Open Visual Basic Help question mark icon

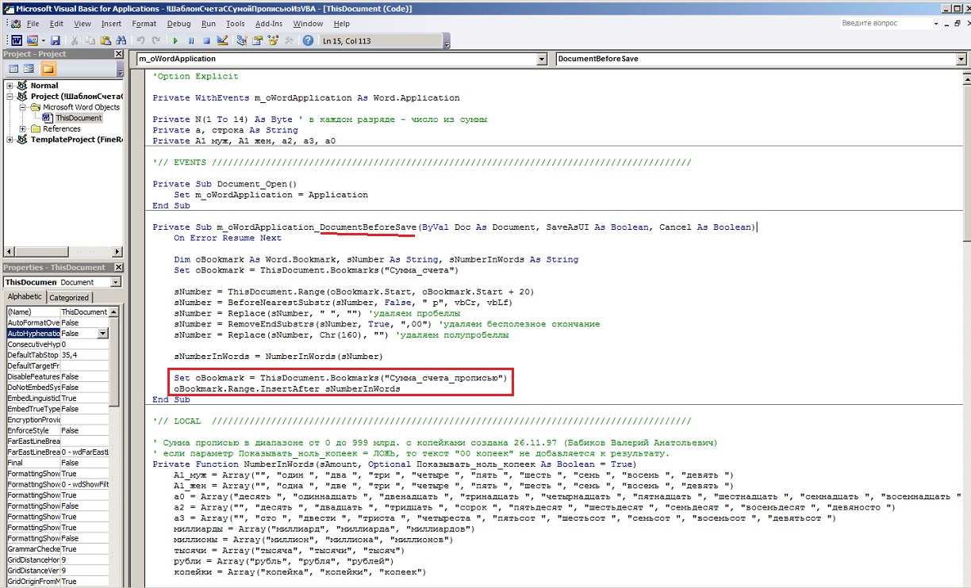tap(308, 40)
